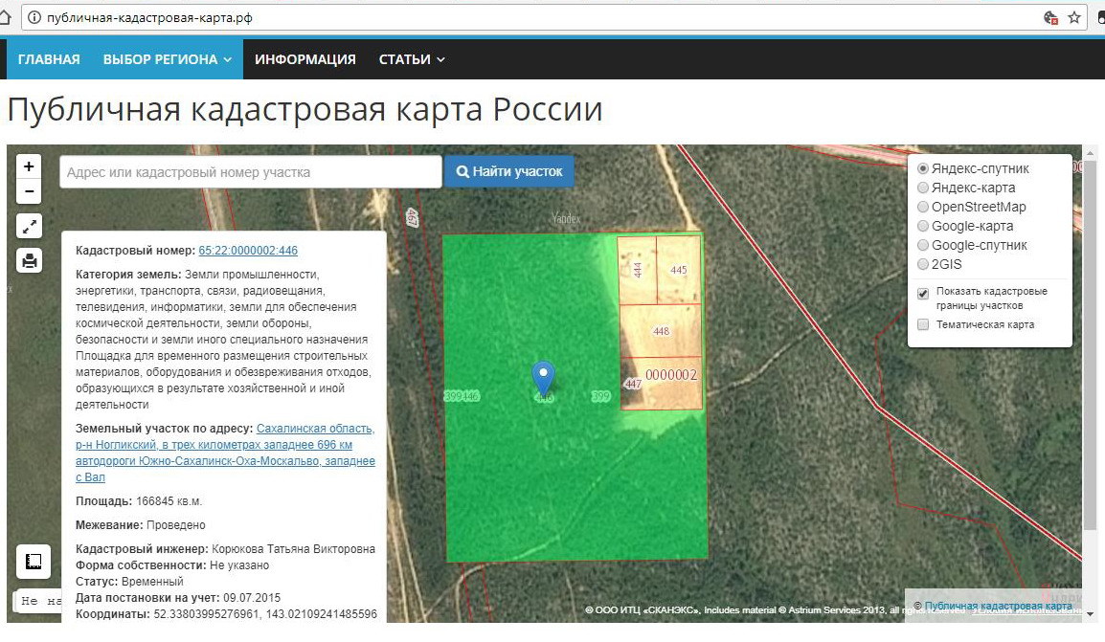1105x642 pixels.
Task: Click the registration date 09.07.2015
Action: [x=252, y=598]
